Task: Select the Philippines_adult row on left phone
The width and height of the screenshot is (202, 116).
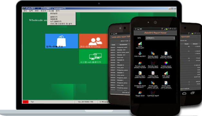Action: coord(120,48)
